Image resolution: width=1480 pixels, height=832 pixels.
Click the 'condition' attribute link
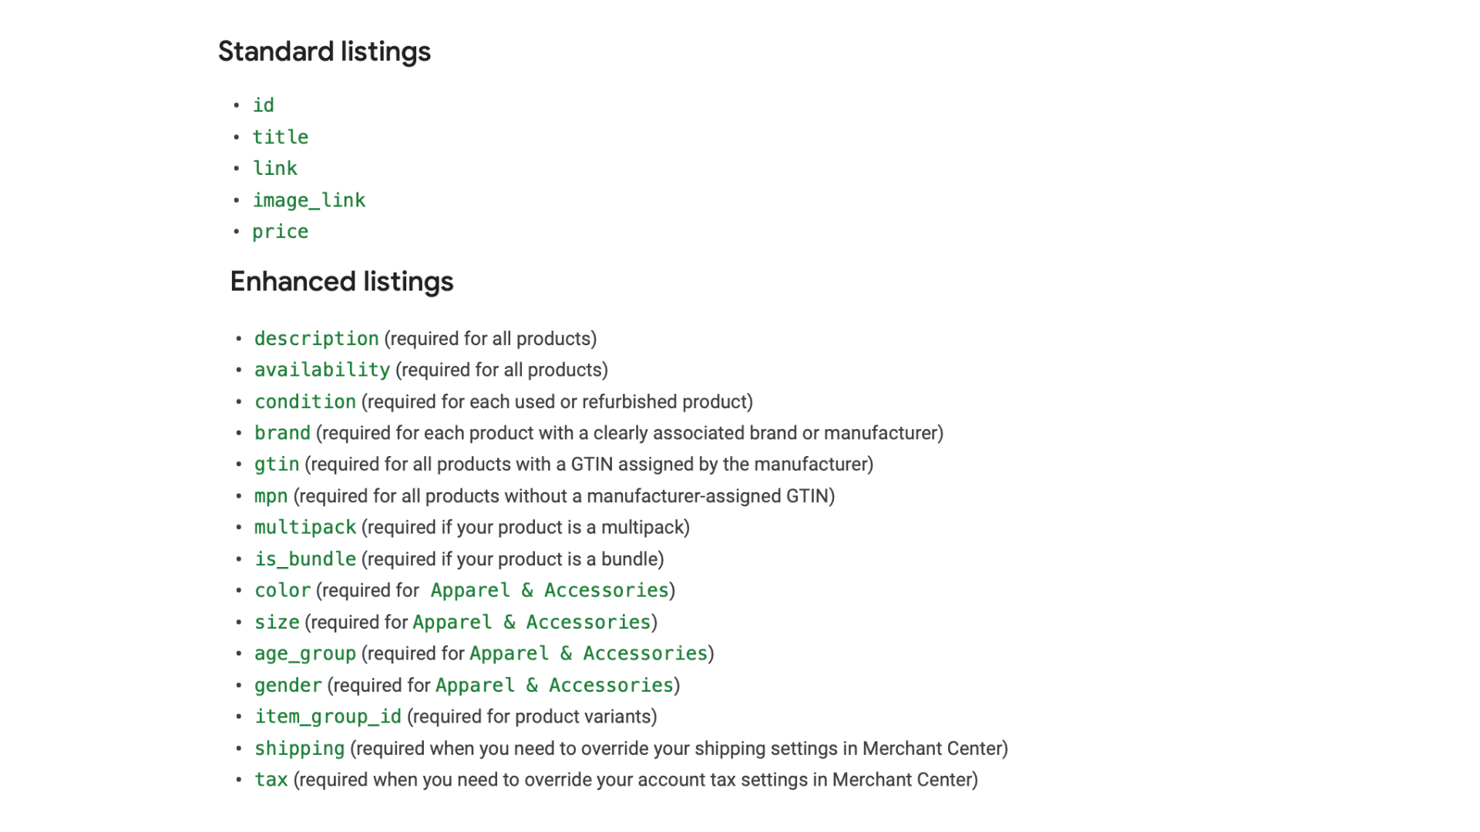[x=304, y=402]
